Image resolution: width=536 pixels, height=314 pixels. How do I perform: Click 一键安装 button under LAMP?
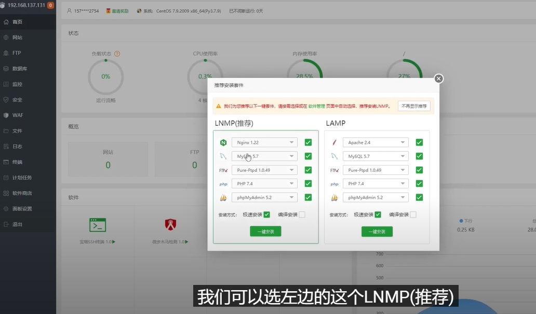coord(377,231)
